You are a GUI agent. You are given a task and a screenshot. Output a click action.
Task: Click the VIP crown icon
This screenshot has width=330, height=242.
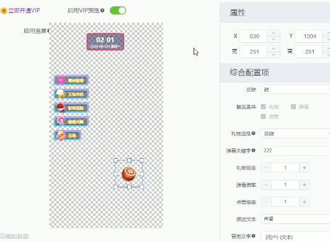4,11
